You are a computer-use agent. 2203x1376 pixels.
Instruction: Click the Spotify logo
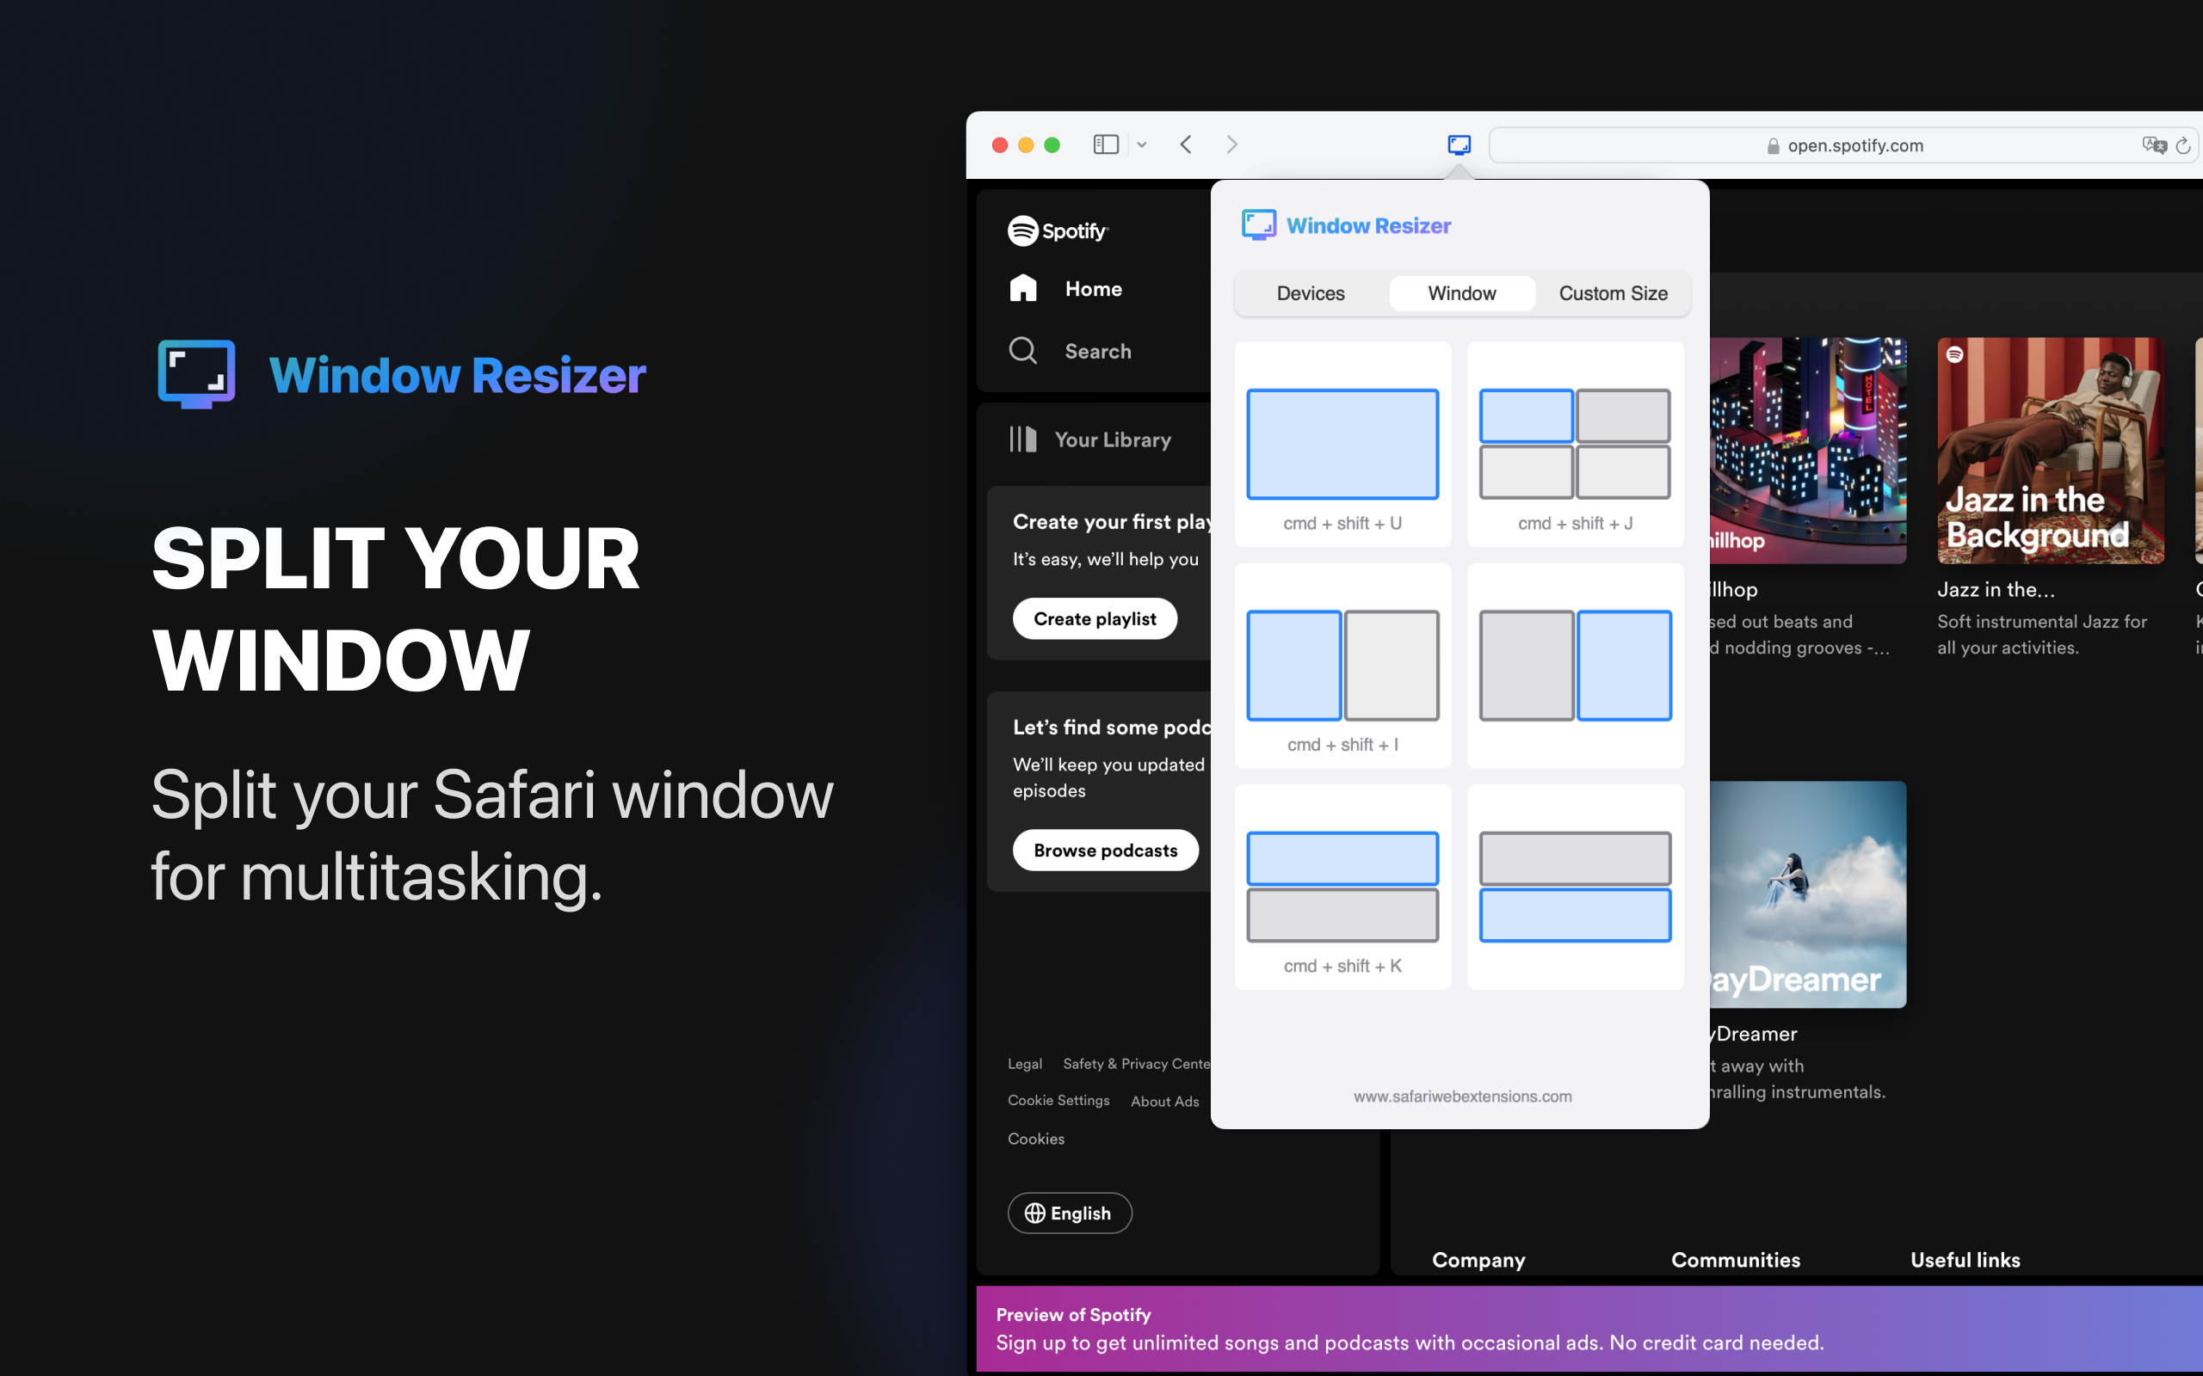pos(1058,231)
